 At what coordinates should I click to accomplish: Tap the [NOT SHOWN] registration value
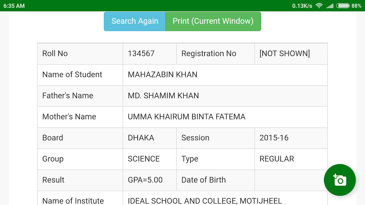pos(285,54)
